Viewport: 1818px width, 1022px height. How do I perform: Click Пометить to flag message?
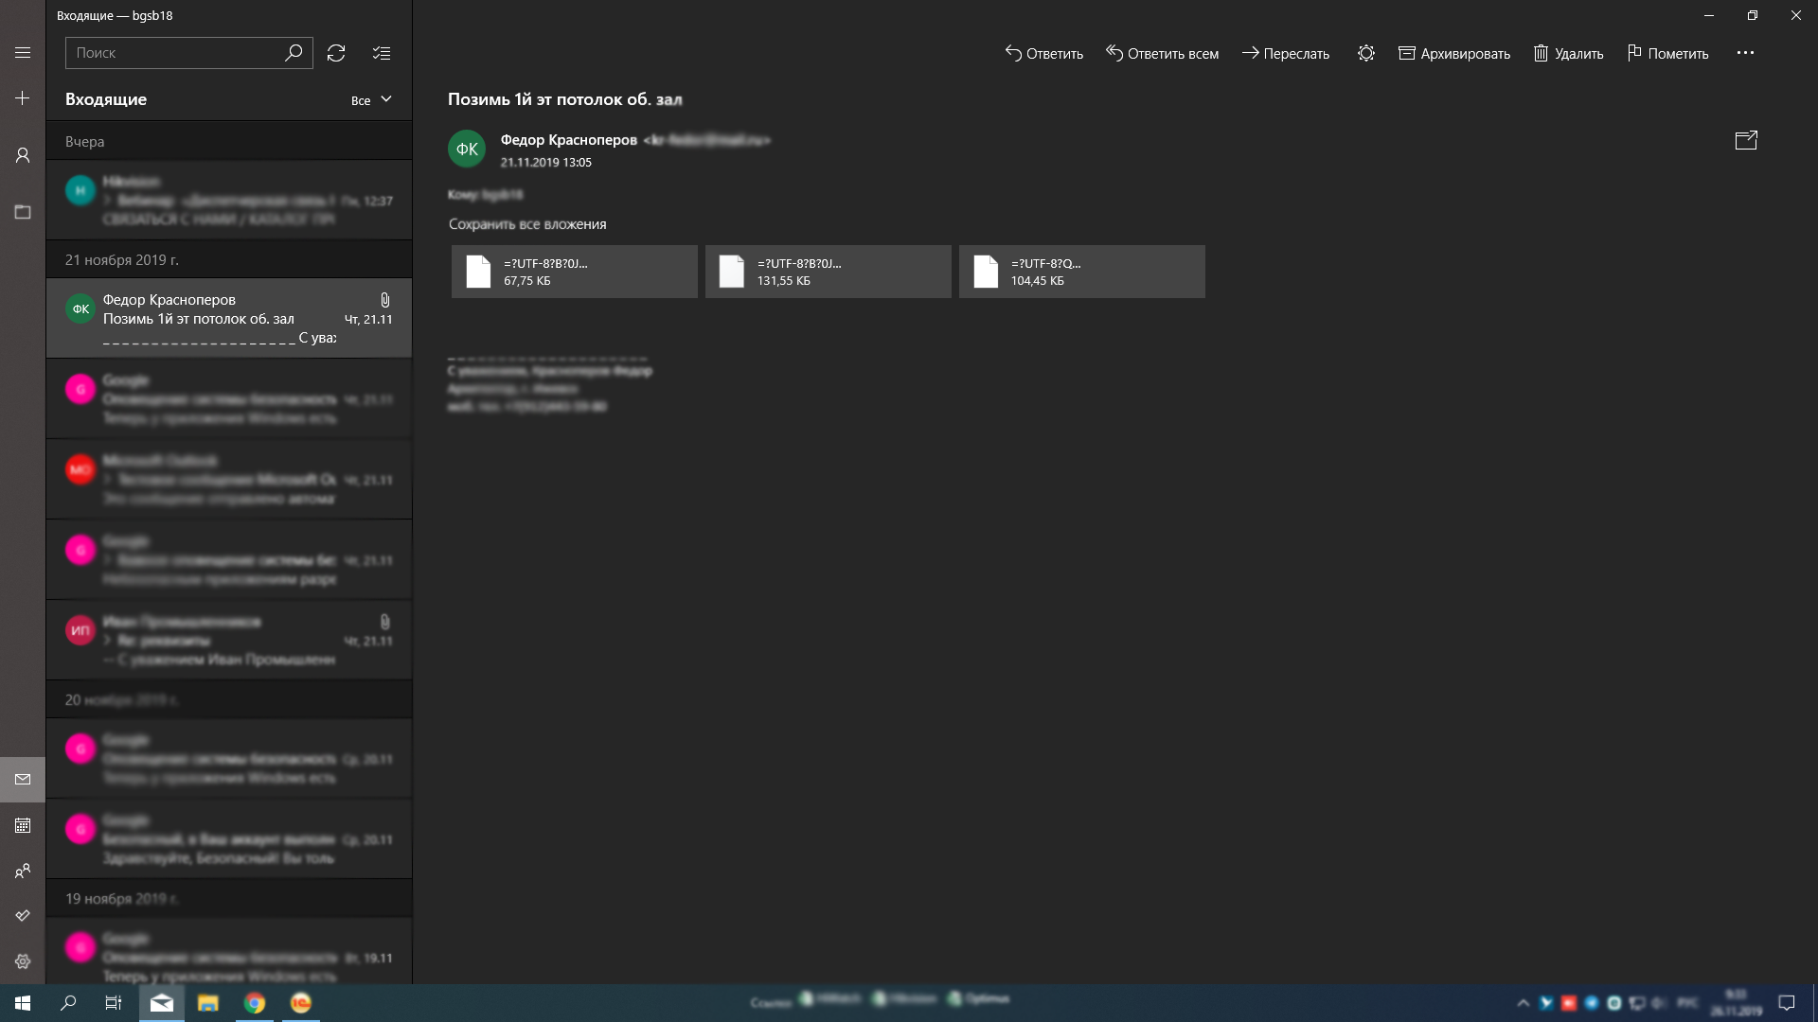tap(1667, 53)
